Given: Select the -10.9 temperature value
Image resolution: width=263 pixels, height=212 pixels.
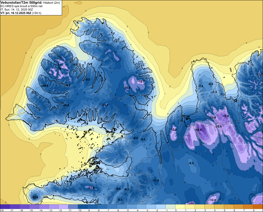Looking at the screenshot, I should (35, 197).
